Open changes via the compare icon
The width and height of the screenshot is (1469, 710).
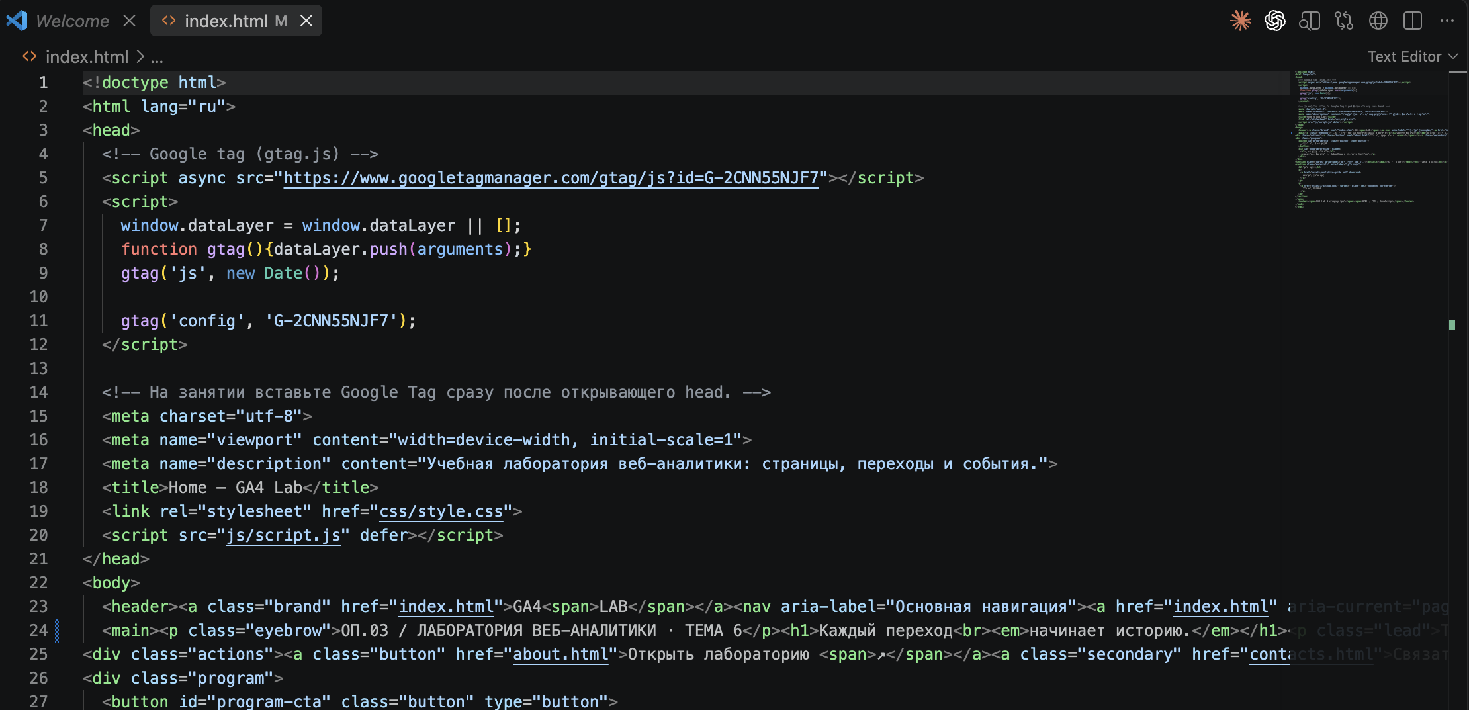pyautogui.click(x=1344, y=21)
